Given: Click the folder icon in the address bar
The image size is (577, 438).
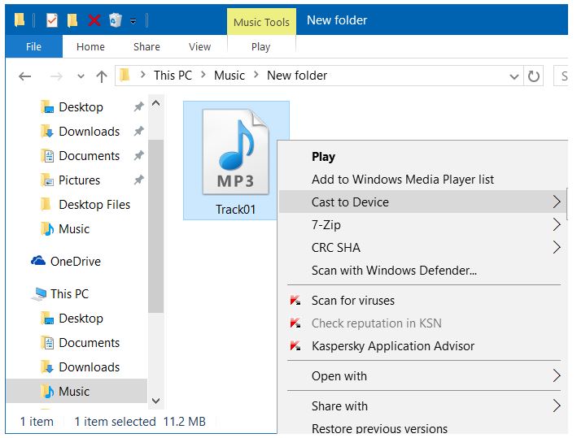Looking at the screenshot, I should tap(125, 75).
